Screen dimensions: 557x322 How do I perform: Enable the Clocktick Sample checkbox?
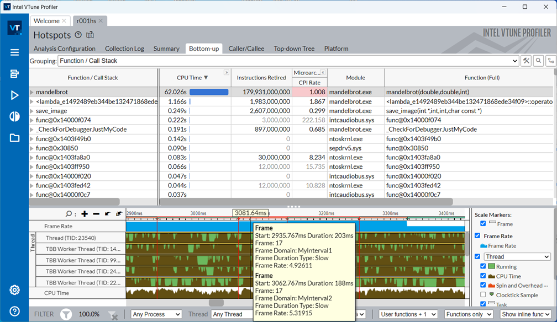tap(484, 295)
